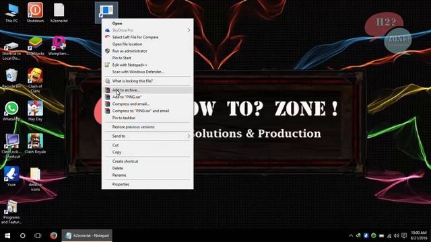Select the WhatsApp desktop icon
The width and height of the screenshot is (431, 242).
click(11, 111)
